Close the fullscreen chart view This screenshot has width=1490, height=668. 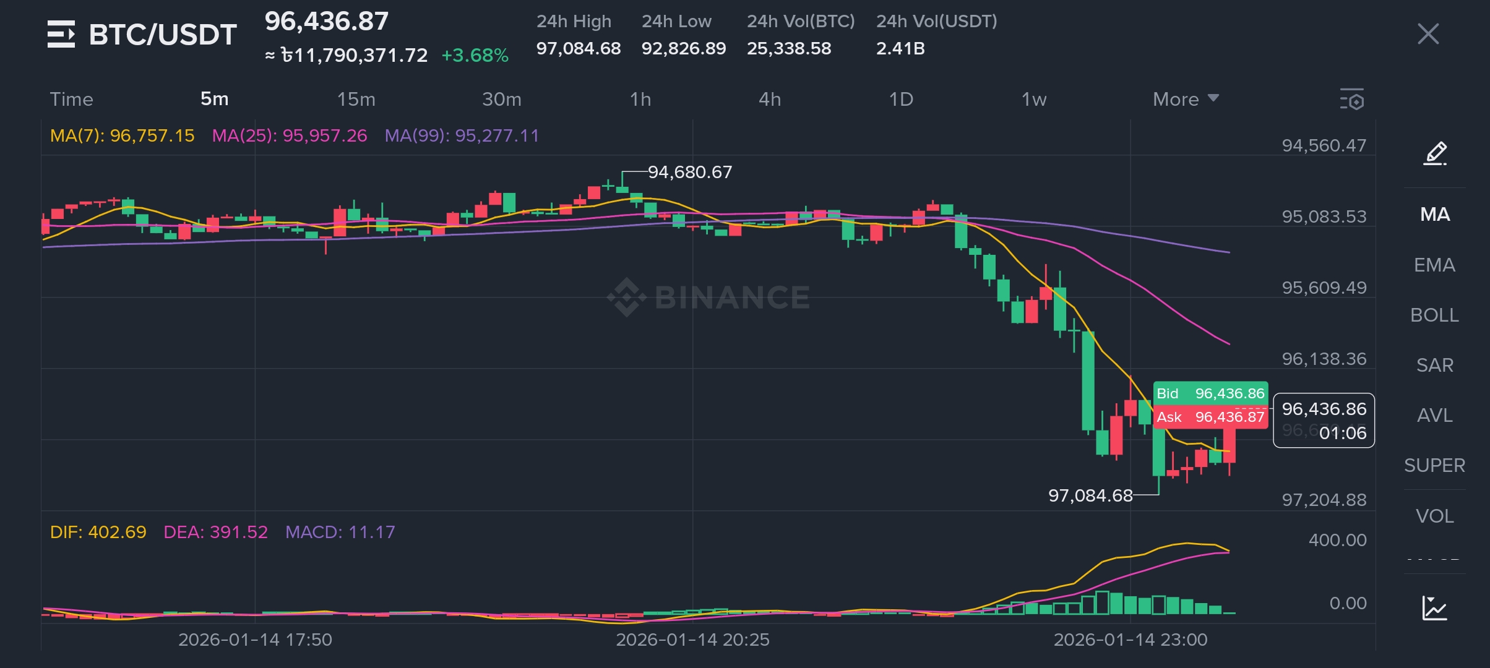[x=1428, y=34]
